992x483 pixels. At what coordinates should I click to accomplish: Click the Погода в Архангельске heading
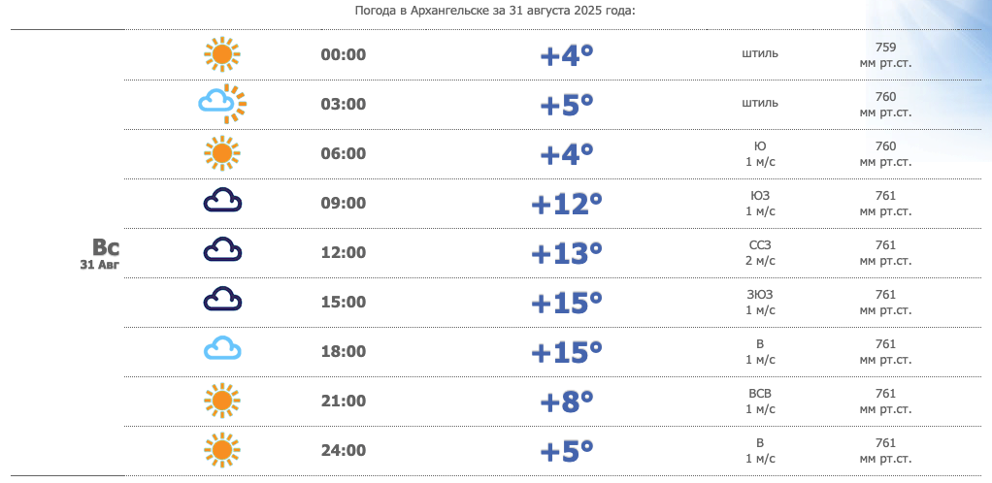point(495,11)
